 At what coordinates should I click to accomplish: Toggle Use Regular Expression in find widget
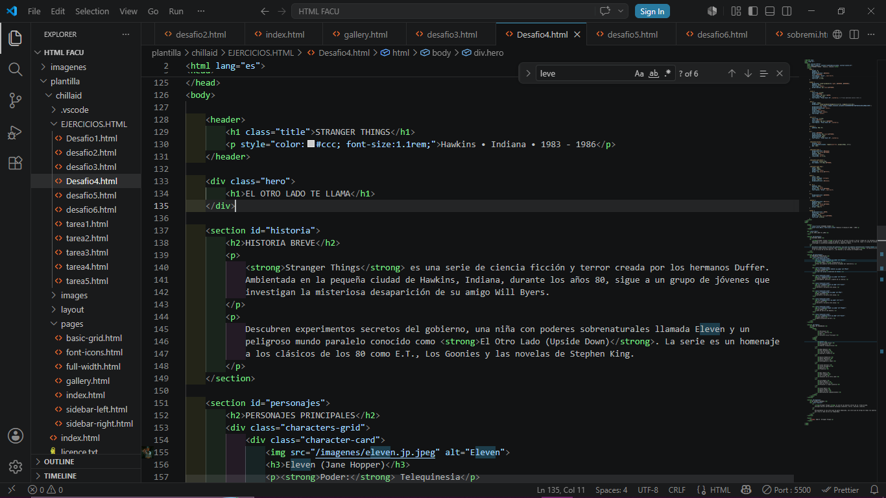668,73
